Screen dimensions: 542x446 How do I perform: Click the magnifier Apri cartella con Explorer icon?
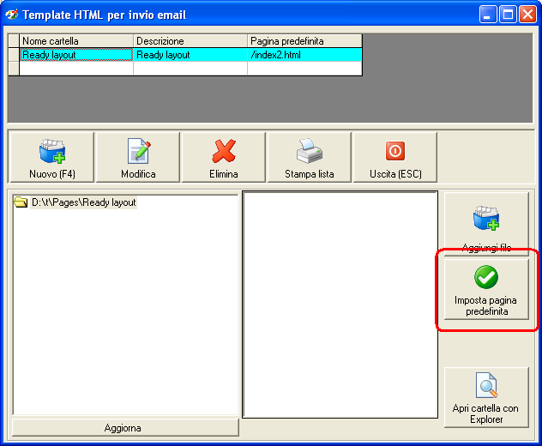click(x=486, y=385)
